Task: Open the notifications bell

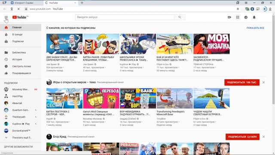Action: pyautogui.click(x=254, y=17)
